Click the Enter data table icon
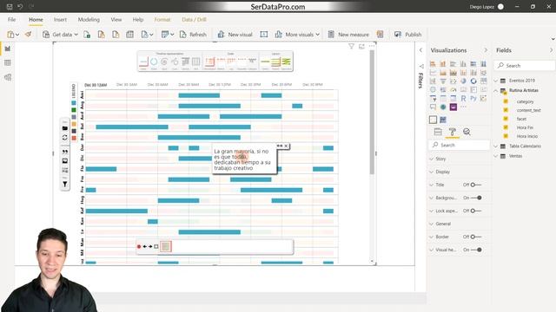 129,35
